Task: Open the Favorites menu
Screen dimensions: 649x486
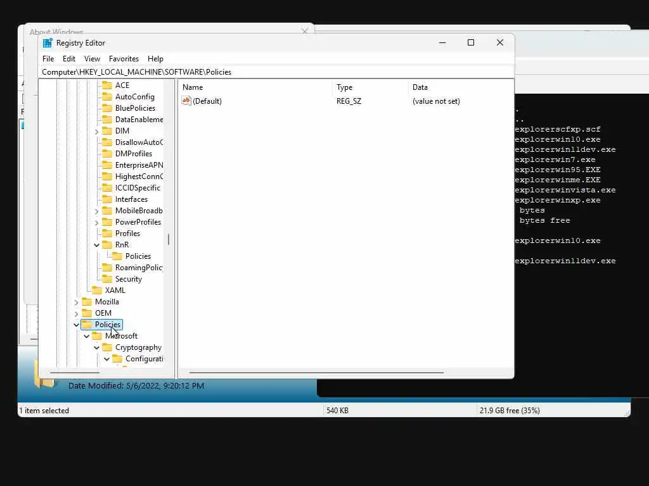Action: pos(124,59)
